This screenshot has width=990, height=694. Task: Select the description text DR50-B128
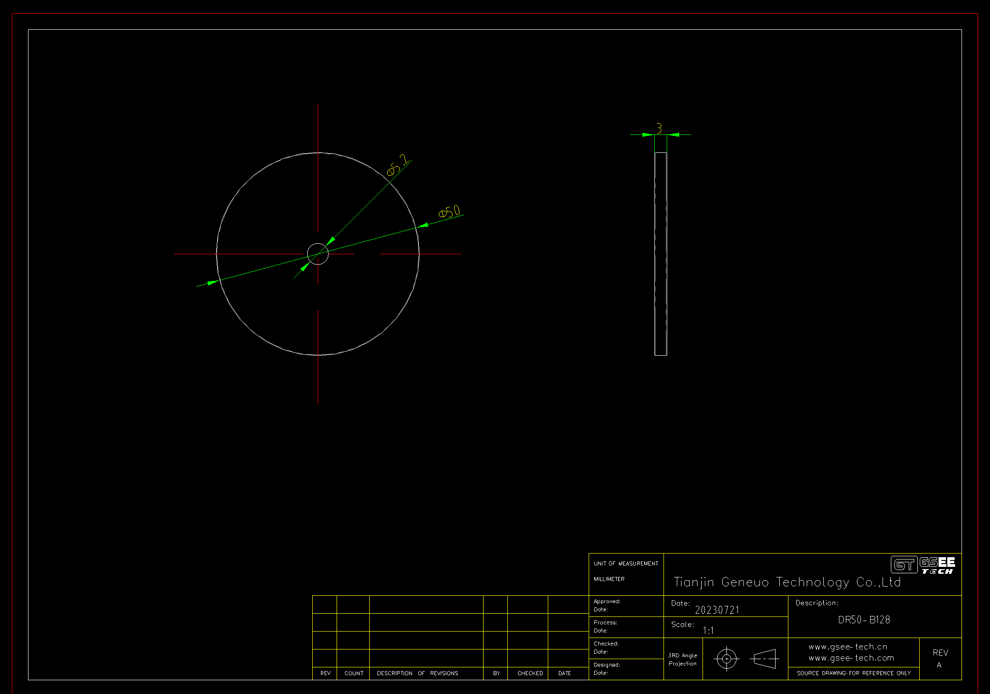pos(864,620)
